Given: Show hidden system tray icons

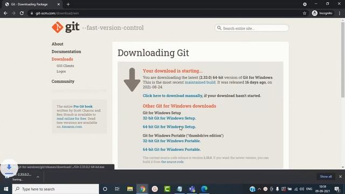Looking at the screenshot, I should [x=259, y=189].
